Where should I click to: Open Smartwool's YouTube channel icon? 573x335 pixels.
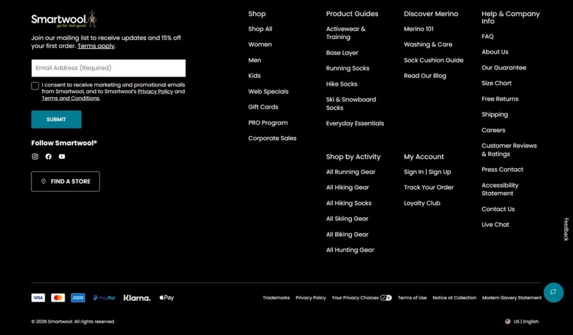(62, 156)
